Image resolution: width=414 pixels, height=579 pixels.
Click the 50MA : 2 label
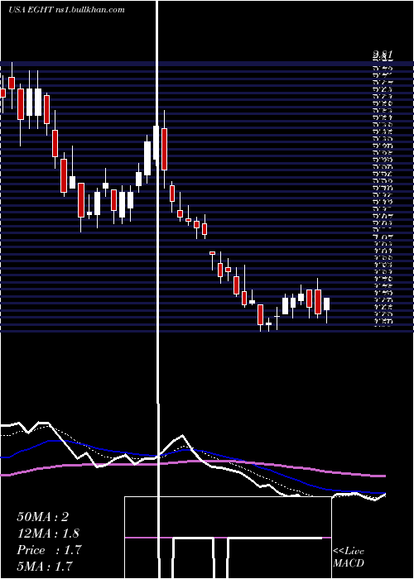(43, 517)
